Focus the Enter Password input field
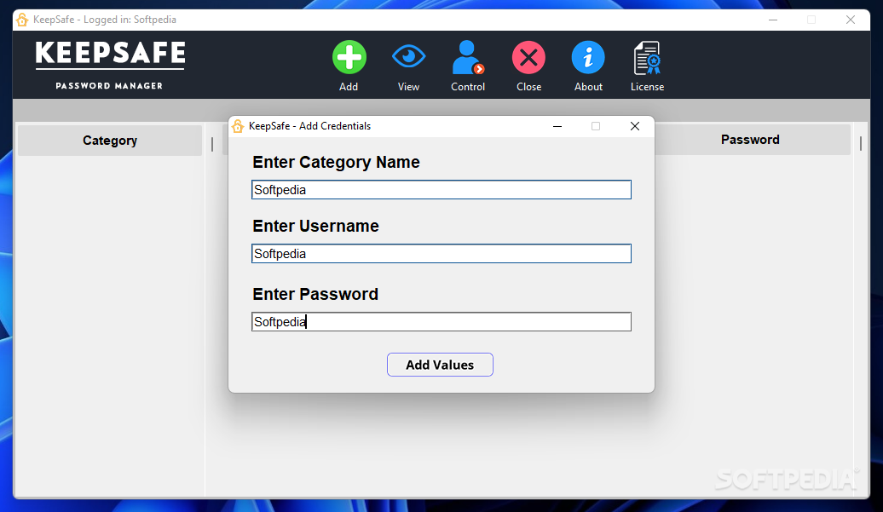This screenshot has width=883, height=512. point(441,322)
